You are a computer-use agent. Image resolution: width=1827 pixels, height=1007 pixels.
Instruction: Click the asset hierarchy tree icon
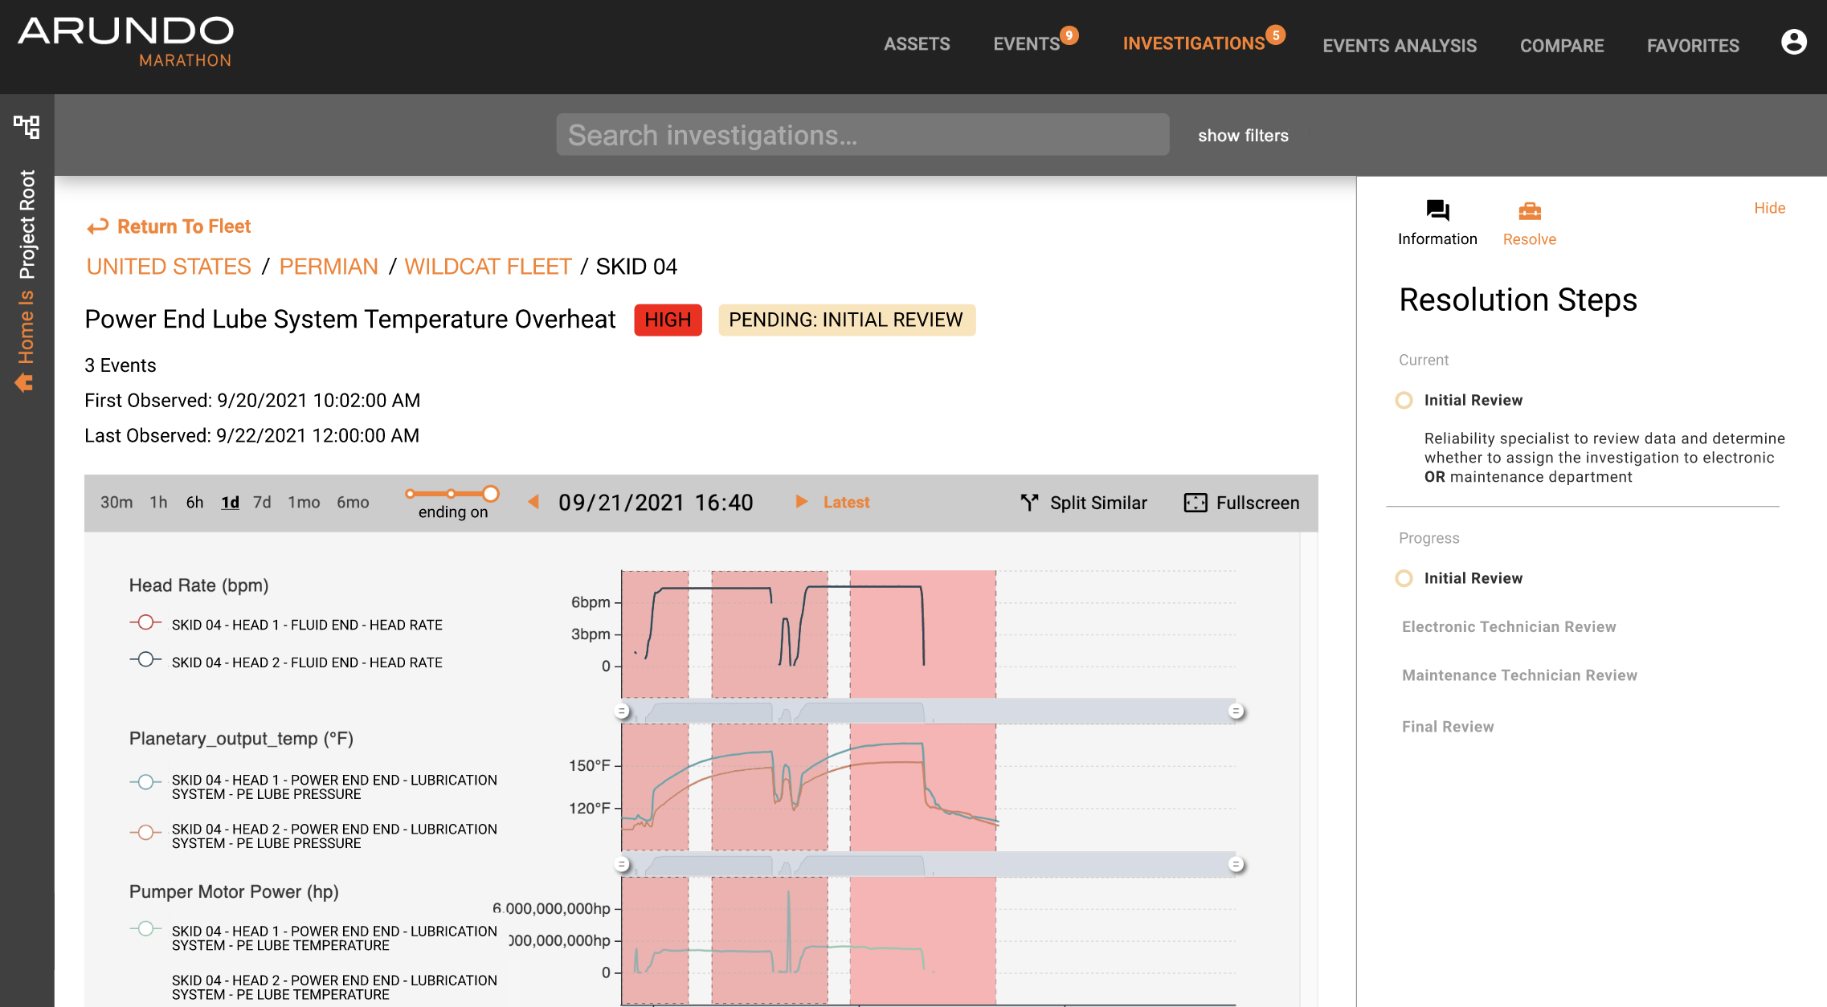pos(27,127)
